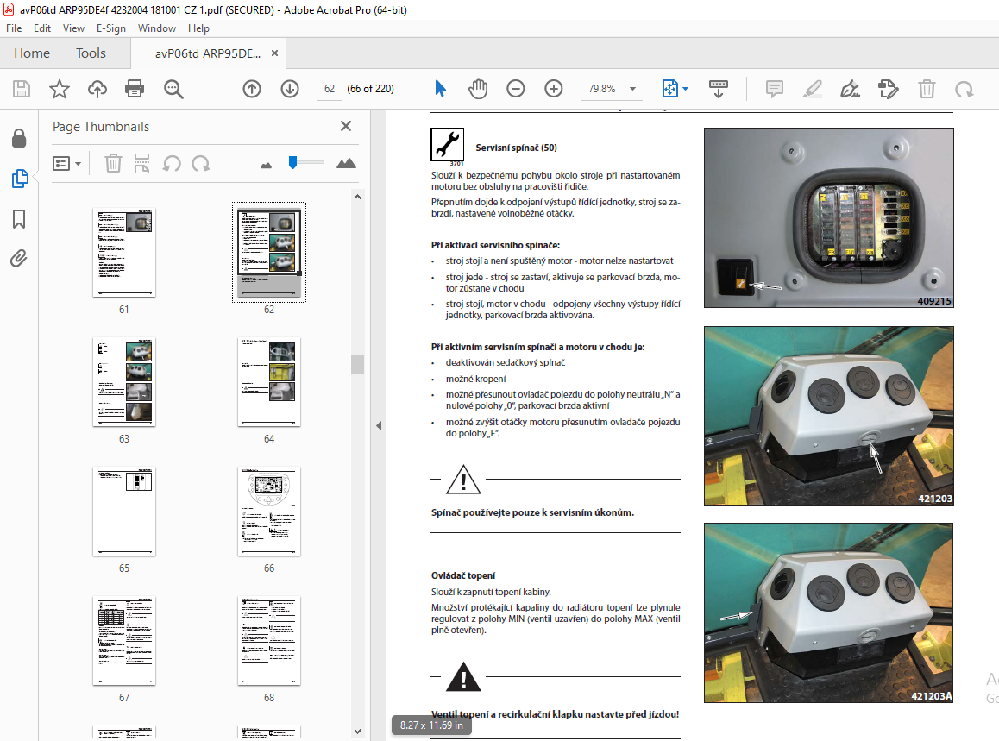Select page 63 thumbnail

click(123, 381)
